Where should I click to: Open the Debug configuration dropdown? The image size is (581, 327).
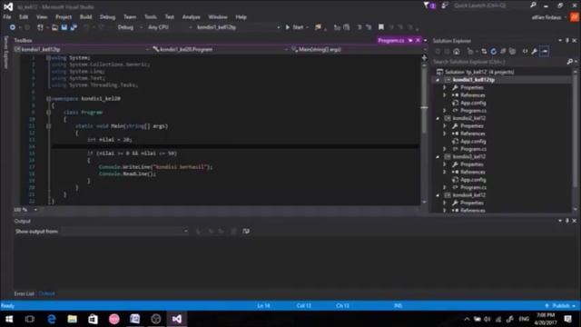pyautogui.click(x=130, y=27)
